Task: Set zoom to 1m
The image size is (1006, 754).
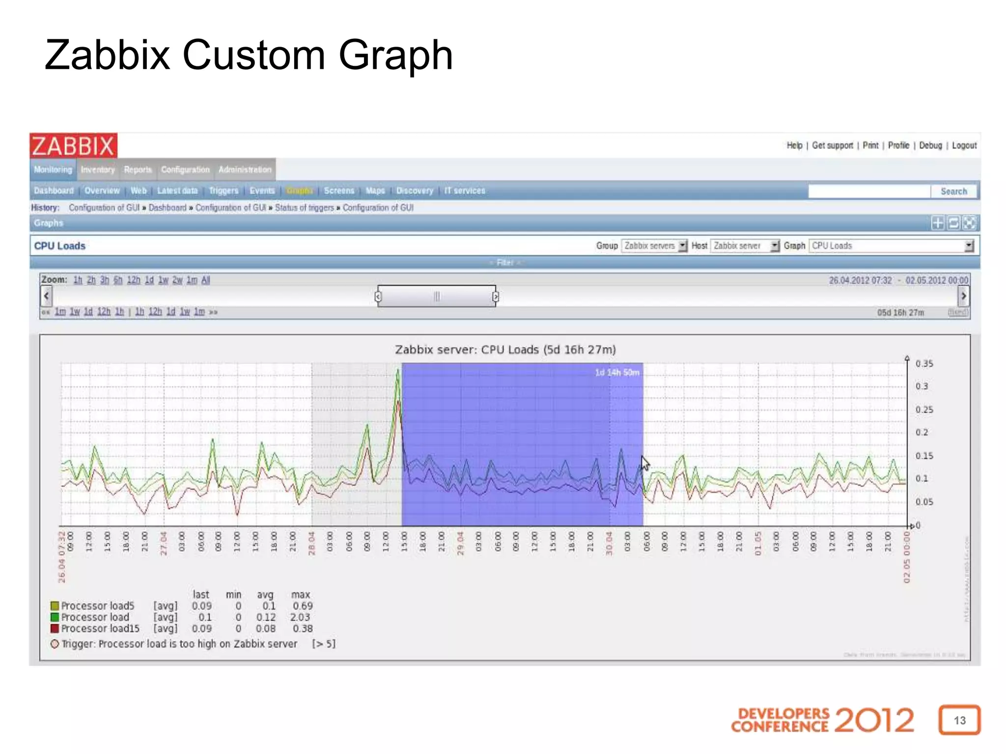Action: (x=192, y=280)
